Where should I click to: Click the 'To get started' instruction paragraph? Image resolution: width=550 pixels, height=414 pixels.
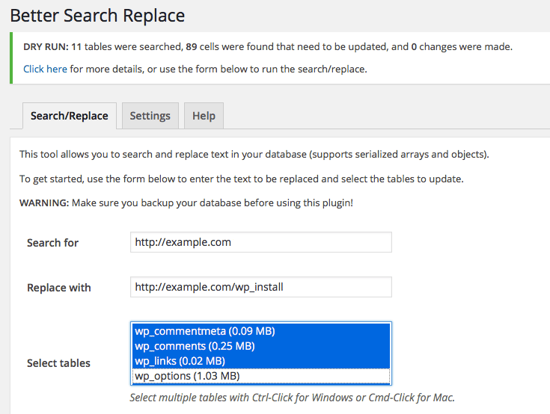[x=241, y=179]
